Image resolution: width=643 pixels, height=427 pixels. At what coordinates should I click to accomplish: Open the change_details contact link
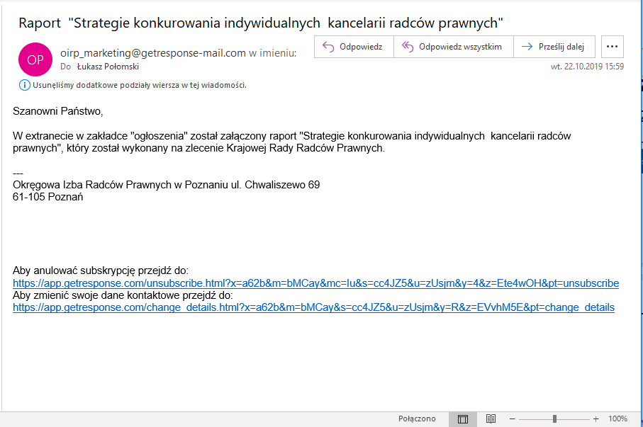tap(313, 307)
